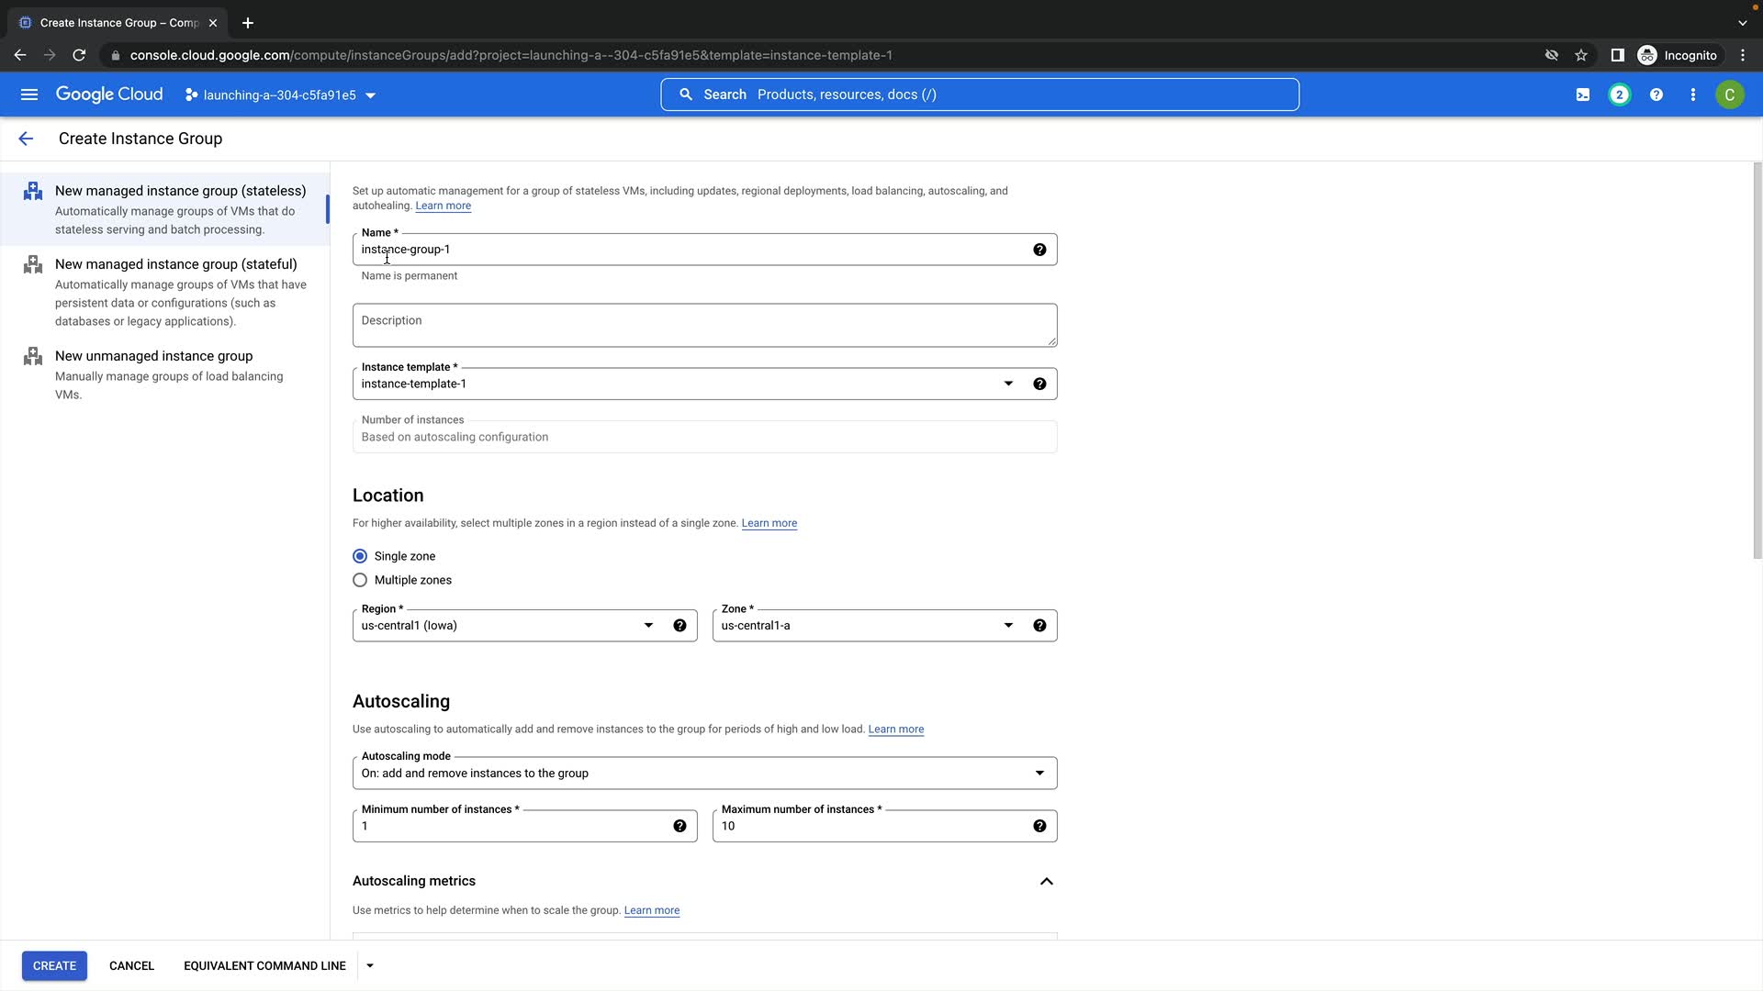Activate Cloud Shell terminal icon
This screenshot has width=1763, height=991.
point(1582,95)
